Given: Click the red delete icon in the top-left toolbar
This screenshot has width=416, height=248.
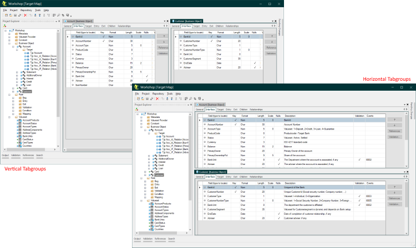Looking at the screenshot, I should 25,15.
